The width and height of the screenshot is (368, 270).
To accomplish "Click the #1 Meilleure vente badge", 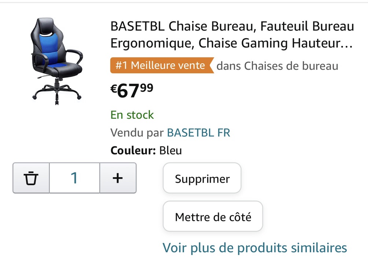I will coord(162,65).
